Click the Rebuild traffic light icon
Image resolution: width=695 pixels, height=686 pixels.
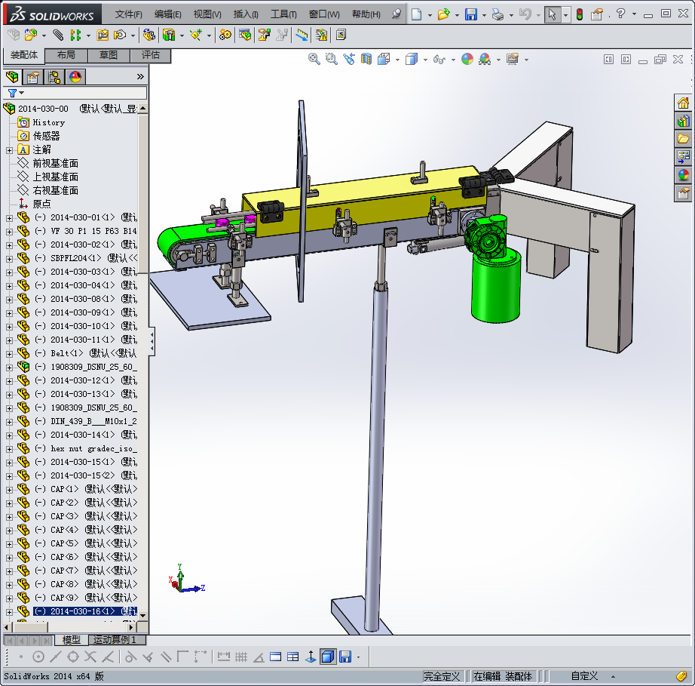pyautogui.click(x=580, y=14)
